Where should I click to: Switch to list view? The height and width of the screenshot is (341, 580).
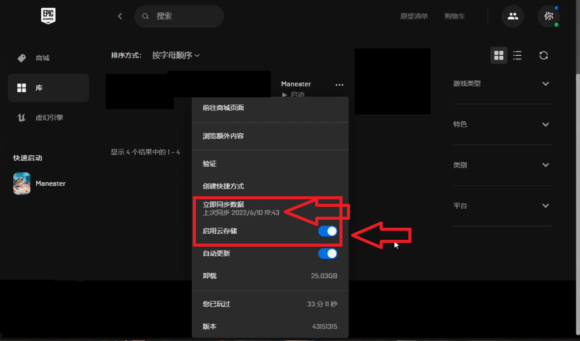coord(517,55)
